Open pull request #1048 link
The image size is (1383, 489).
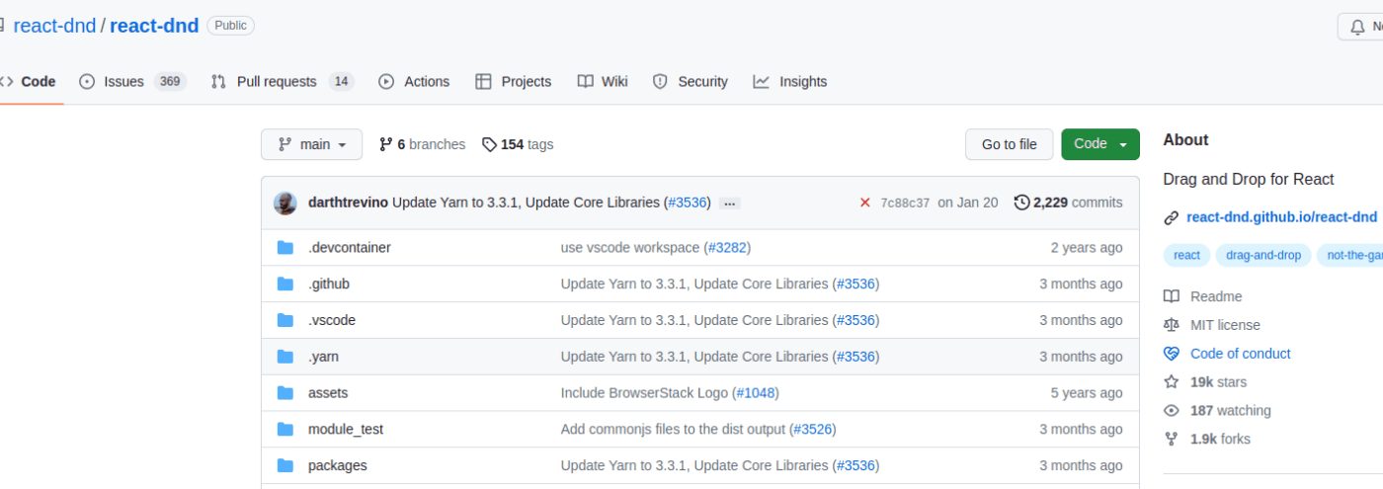(x=756, y=393)
